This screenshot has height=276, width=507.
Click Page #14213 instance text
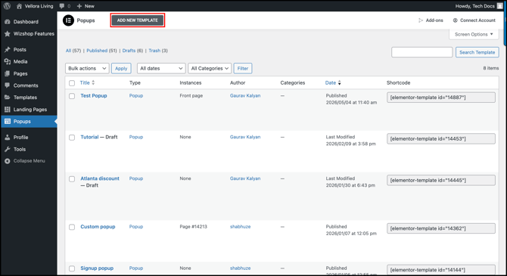click(193, 227)
